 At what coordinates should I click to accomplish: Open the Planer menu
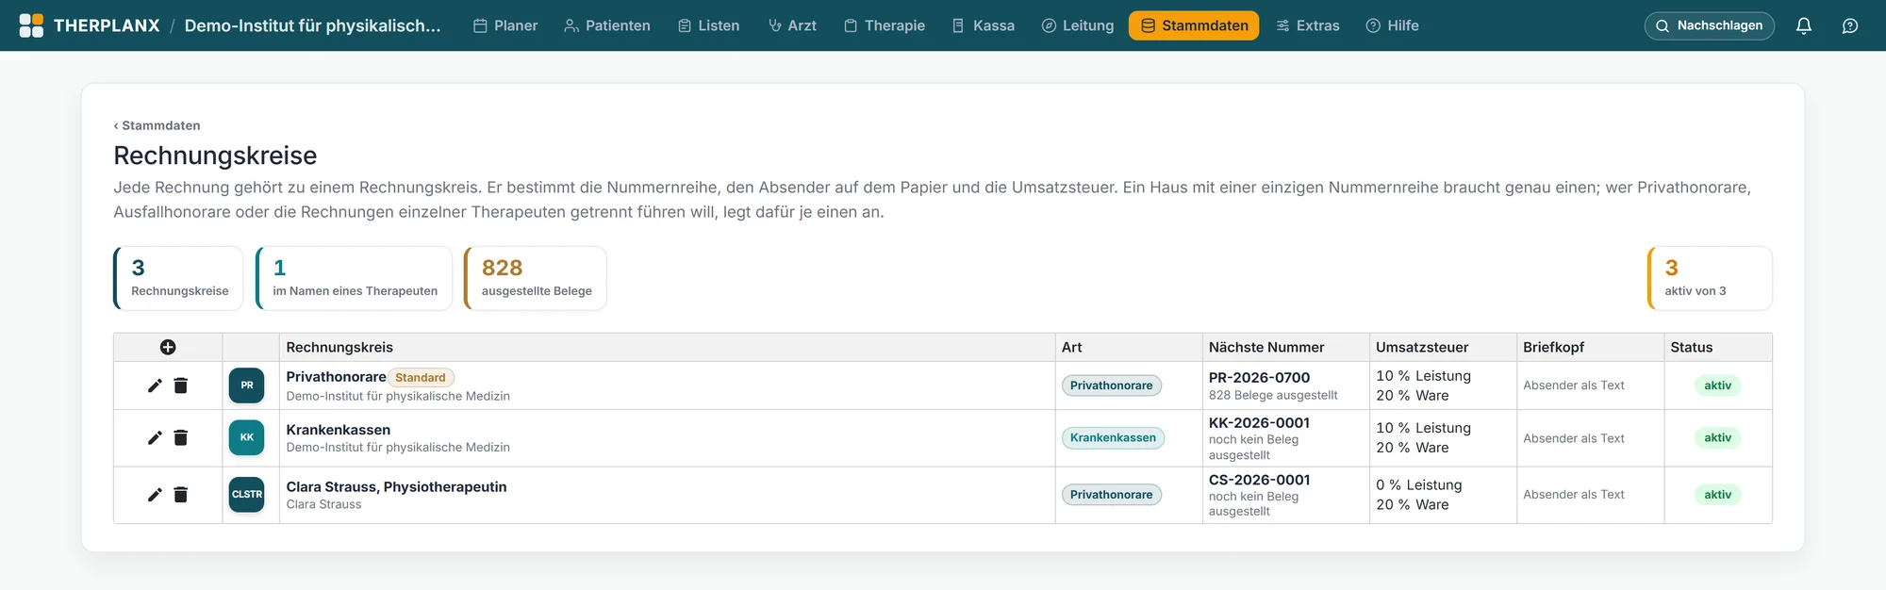tap(505, 25)
